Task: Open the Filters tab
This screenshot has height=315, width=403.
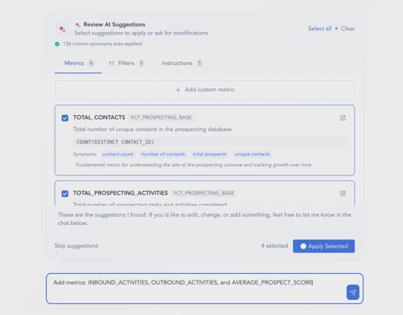Action: pyautogui.click(x=127, y=63)
